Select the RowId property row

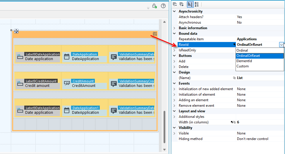tap(207, 45)
